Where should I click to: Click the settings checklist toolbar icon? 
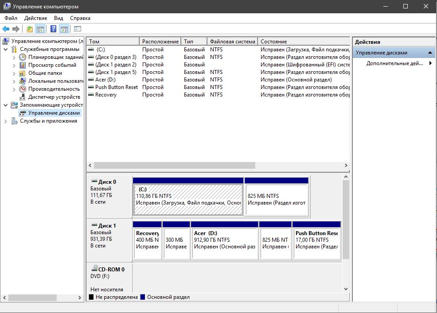(x=78, y=29)
